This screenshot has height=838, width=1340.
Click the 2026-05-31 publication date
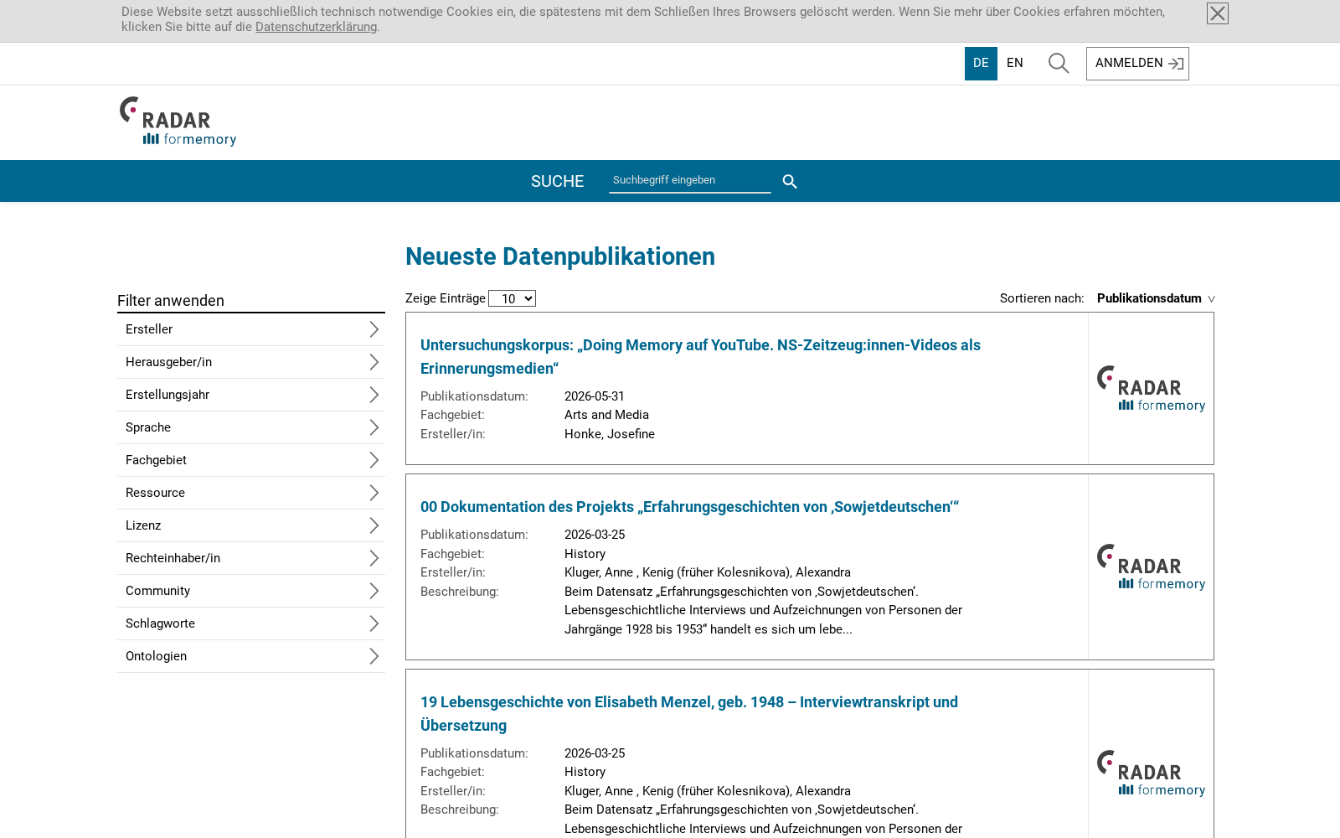point(595,396)
